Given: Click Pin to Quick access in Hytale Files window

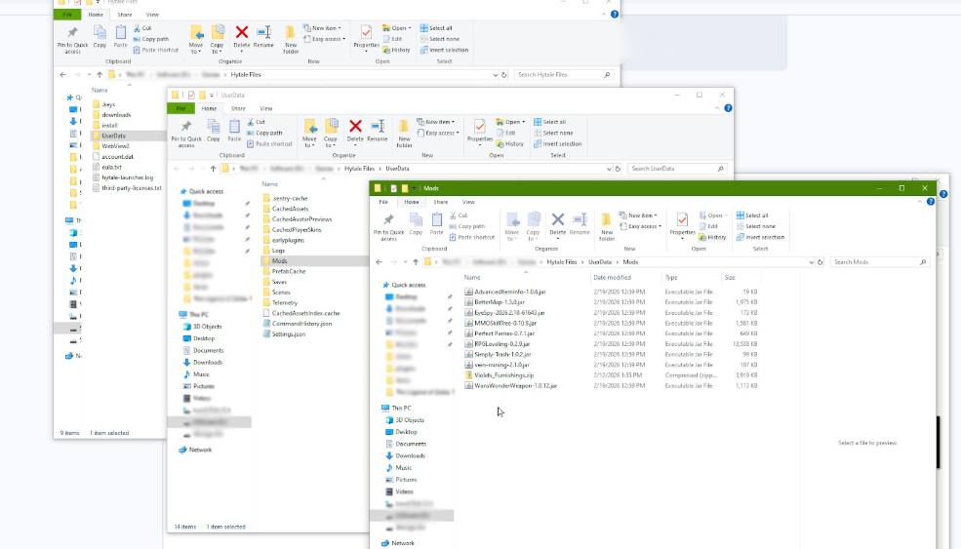Looking at the screenshot, I should pos(72,39).
